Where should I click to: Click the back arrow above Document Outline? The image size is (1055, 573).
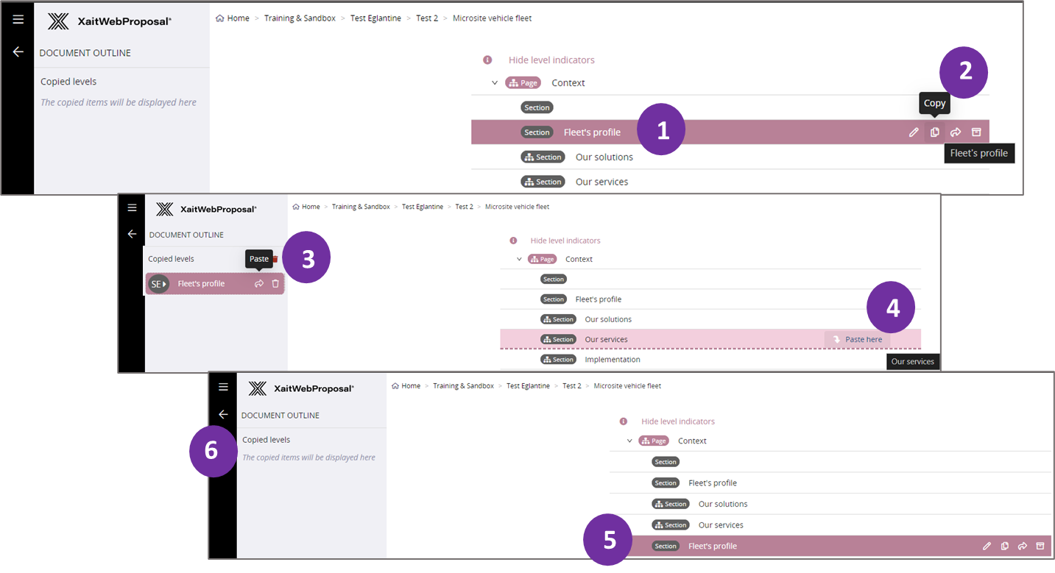point(18,51)
